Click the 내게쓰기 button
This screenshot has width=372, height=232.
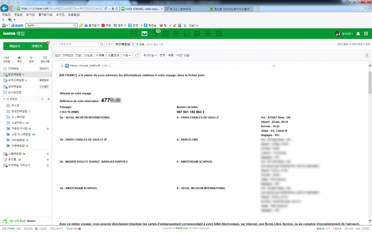[37, 46]
